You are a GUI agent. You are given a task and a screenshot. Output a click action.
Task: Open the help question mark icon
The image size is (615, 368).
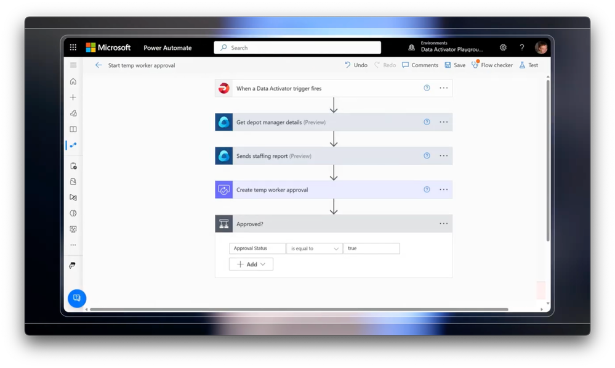[x=521, y=47]
